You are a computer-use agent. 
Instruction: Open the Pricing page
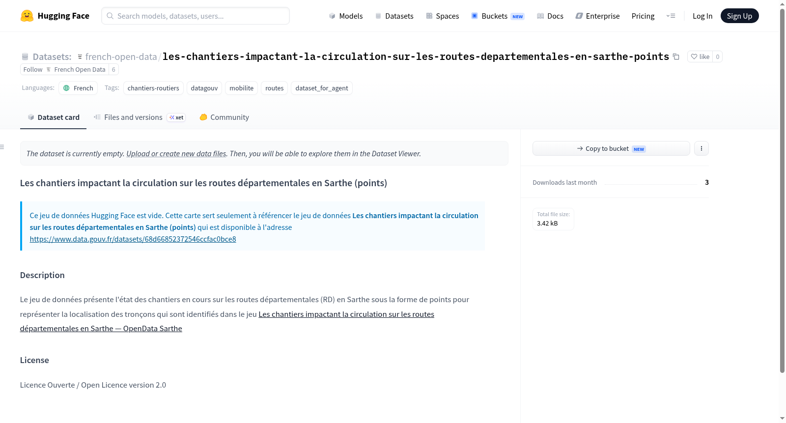coord(643,16)
